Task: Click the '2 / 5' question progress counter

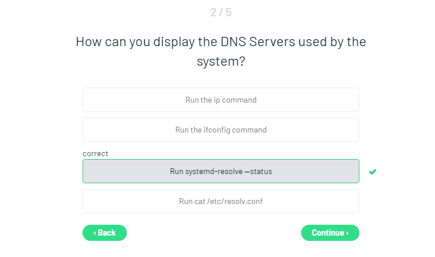Action: pos(221,12)
